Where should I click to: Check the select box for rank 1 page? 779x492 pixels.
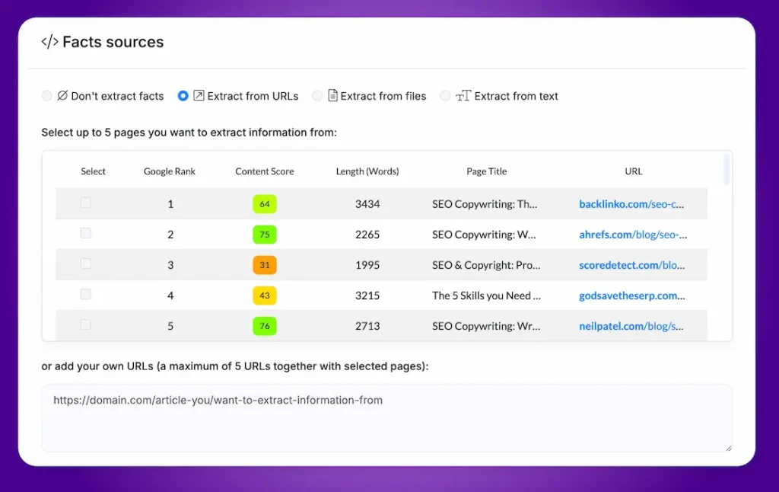[85, 203]
